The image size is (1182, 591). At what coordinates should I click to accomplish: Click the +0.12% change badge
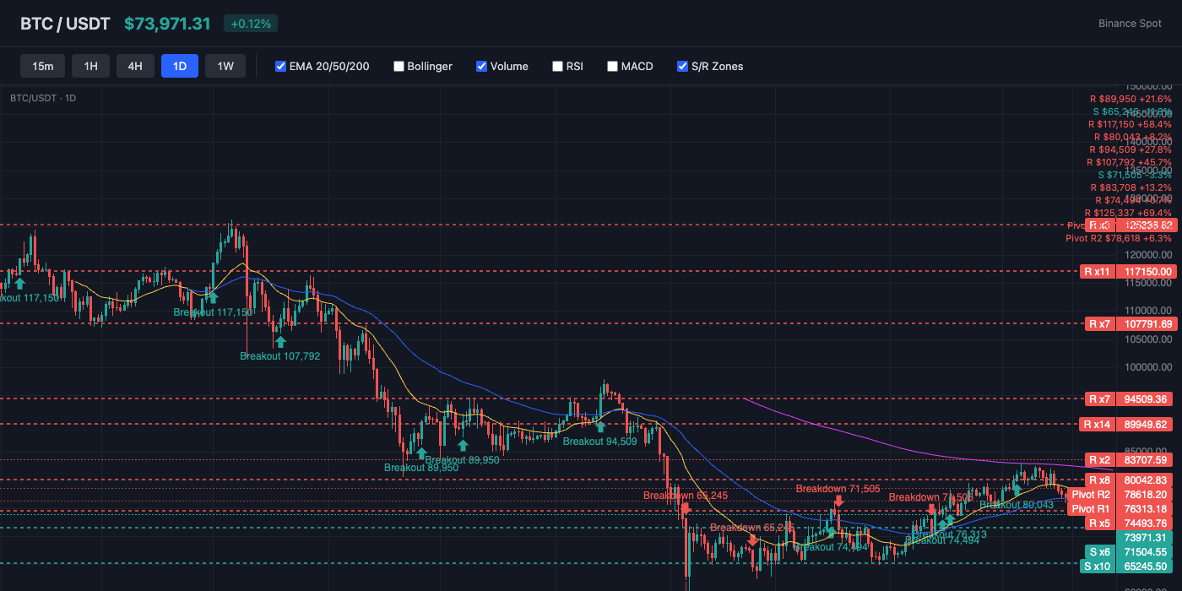point(251,24)
